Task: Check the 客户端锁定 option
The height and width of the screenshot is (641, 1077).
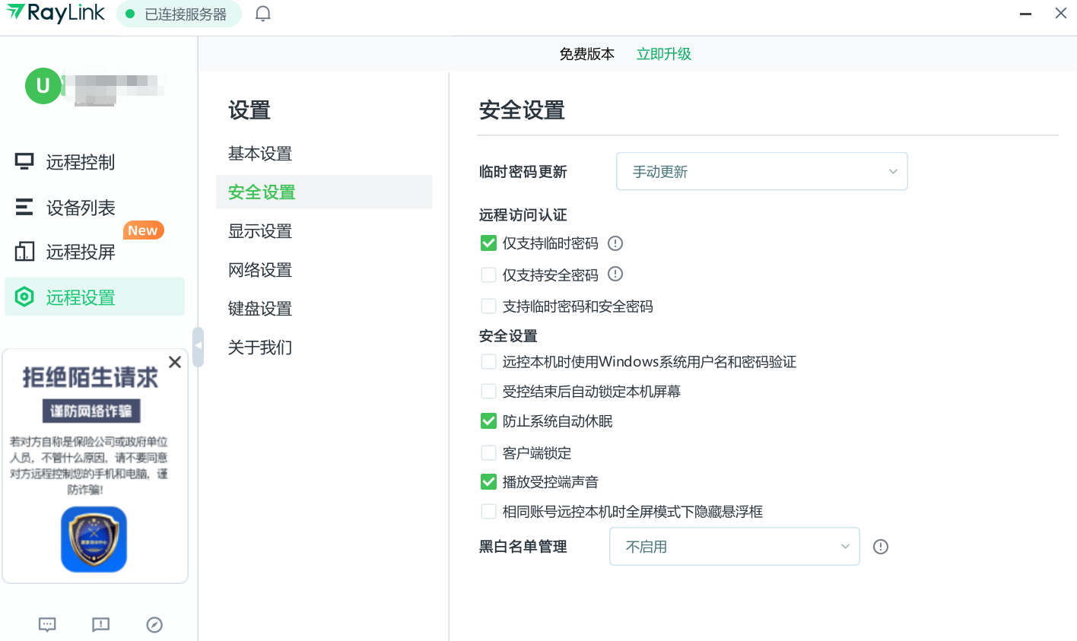Action: pyautogui.click(x=488, y=453)
